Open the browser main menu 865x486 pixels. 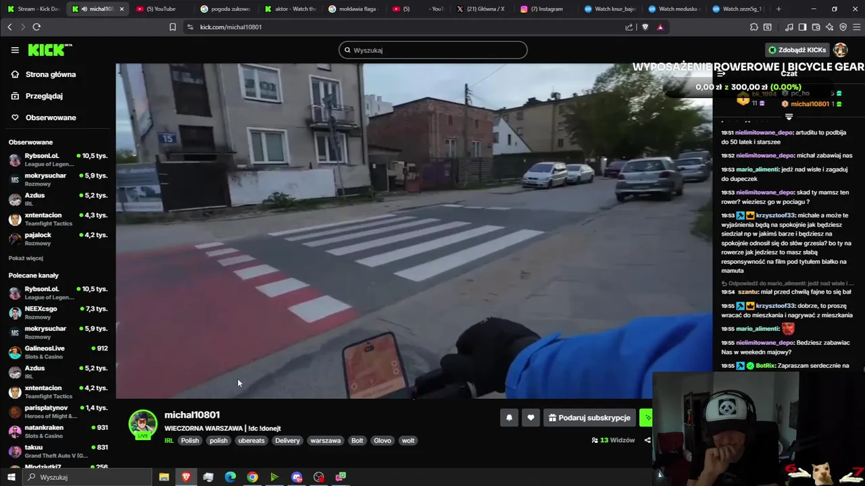pos(856,27)
